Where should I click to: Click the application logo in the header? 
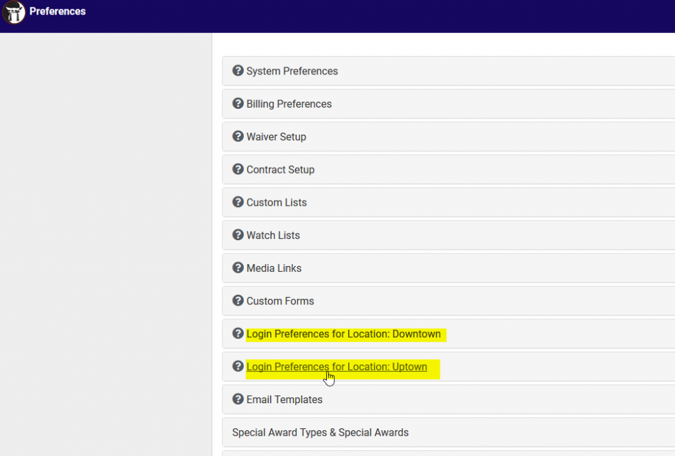14,13
